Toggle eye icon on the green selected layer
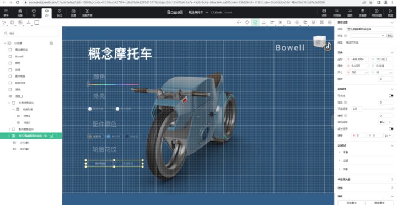Screen dimensions: 397x205 click(x=46, y=136)
